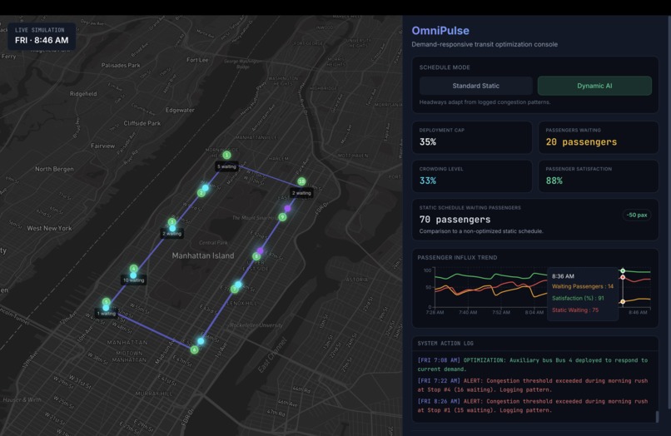This screenshot has width=671, height=436.
Task: Select the purple bus dot beside stop 8
Action: (x=261, y=250)
